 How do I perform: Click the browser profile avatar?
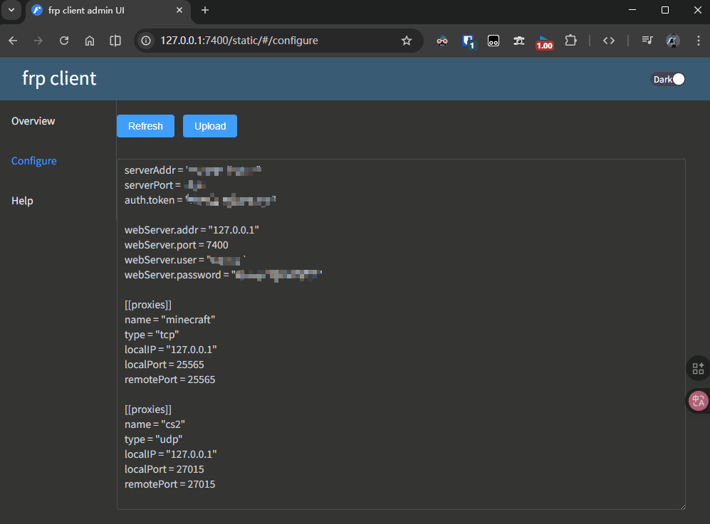coord(673,41)
